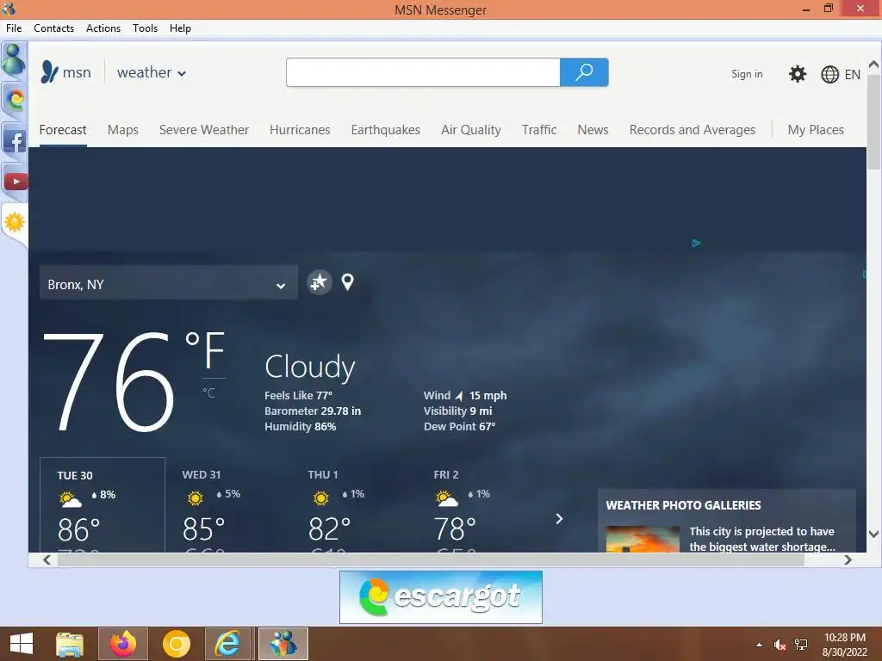Click the blue search magnifier button

[584, 72]
